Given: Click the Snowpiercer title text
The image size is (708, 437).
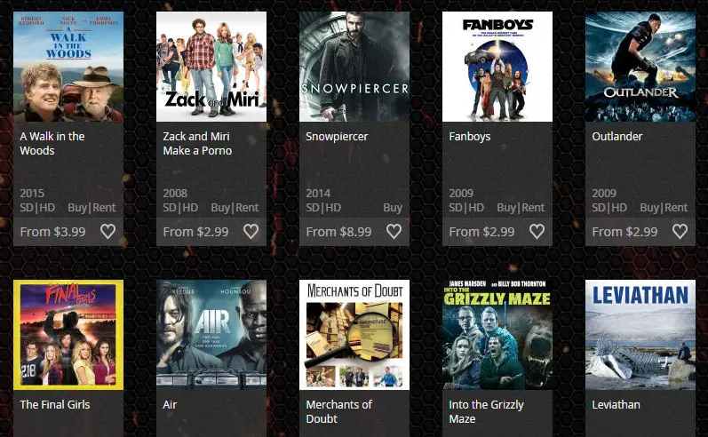Looking at the screenshot, I should [x=337, y=136].
